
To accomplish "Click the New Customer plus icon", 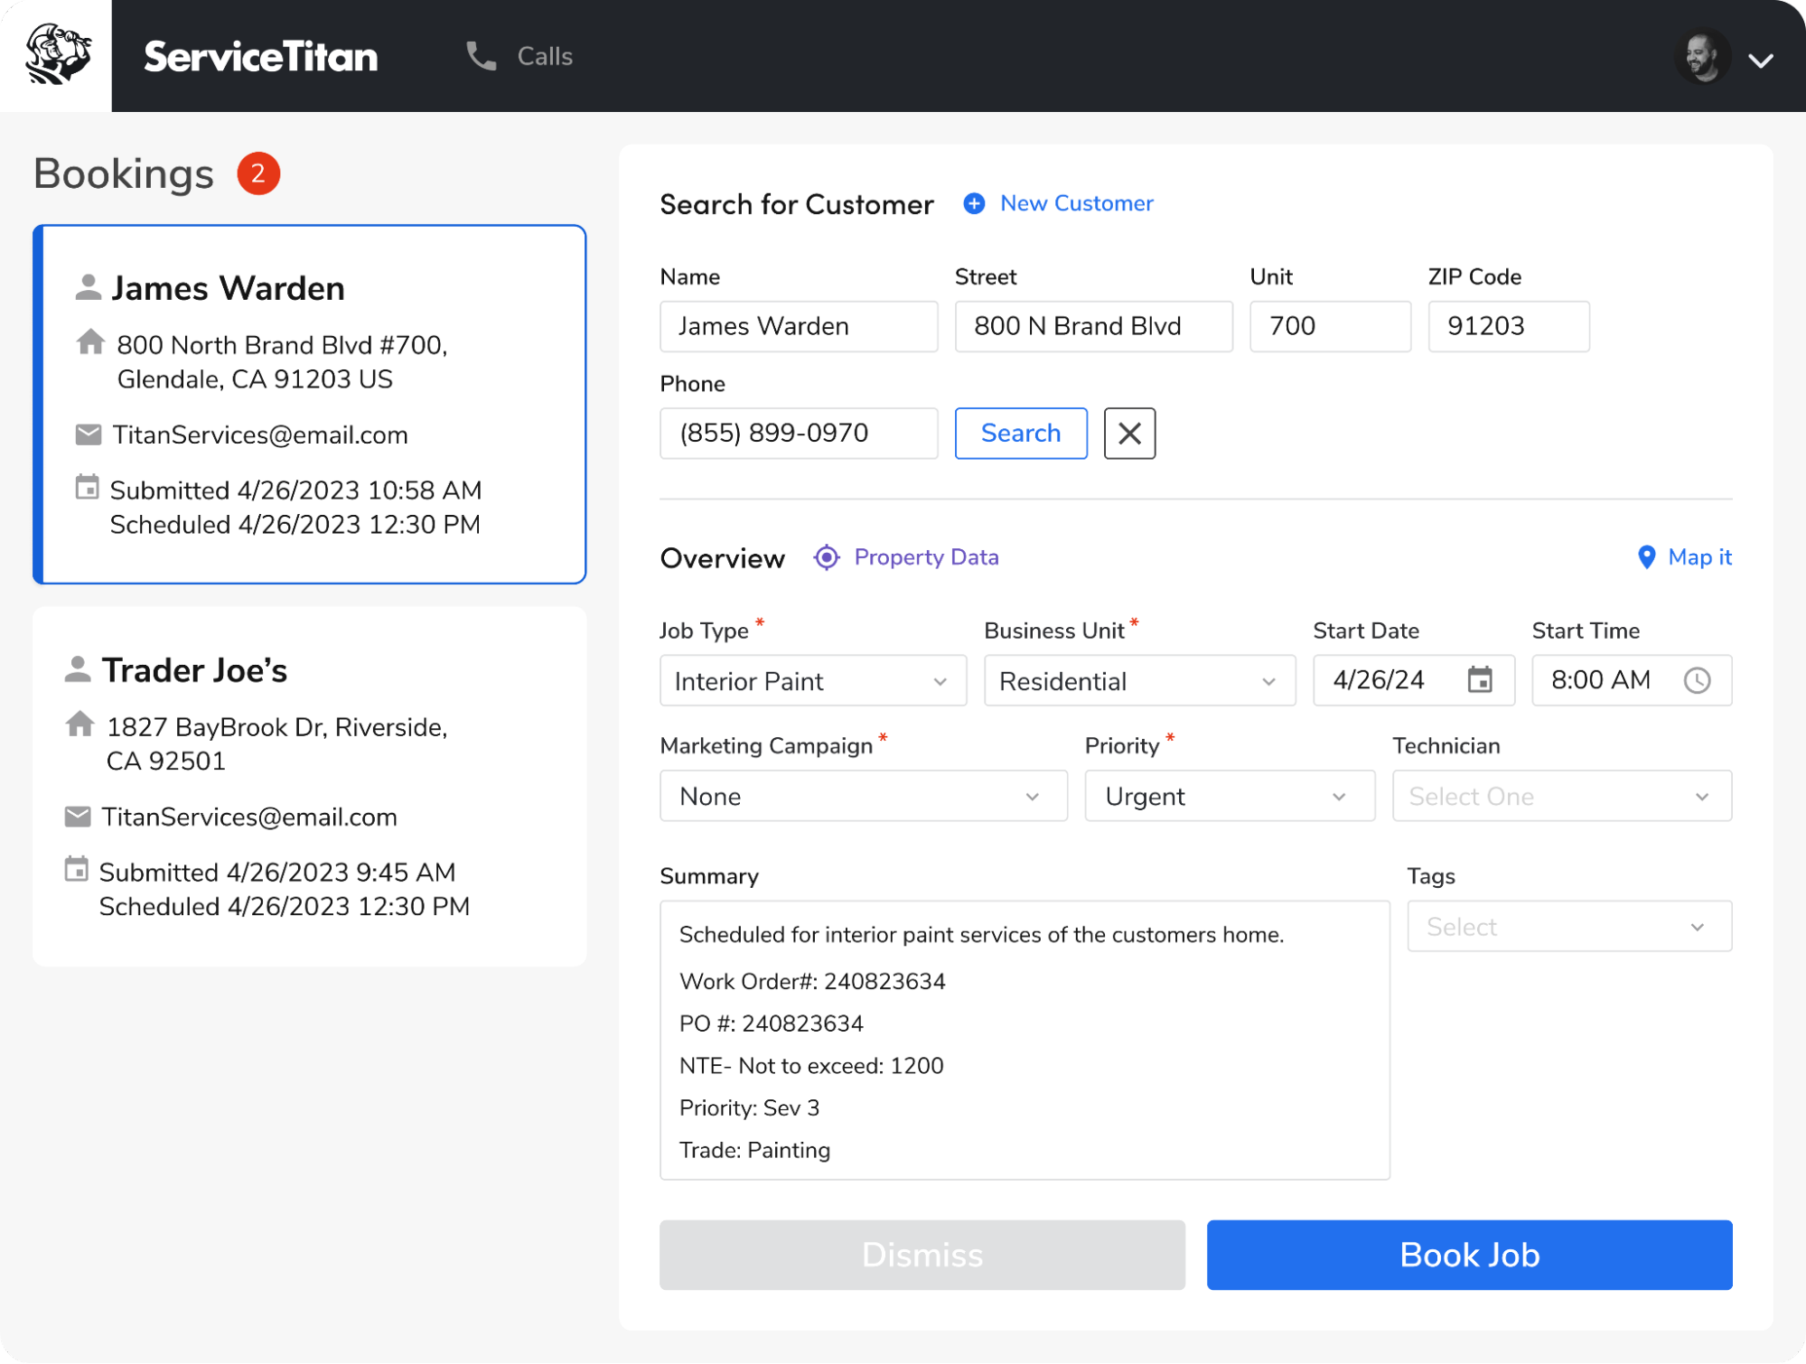I will click(x=974, y=203).
